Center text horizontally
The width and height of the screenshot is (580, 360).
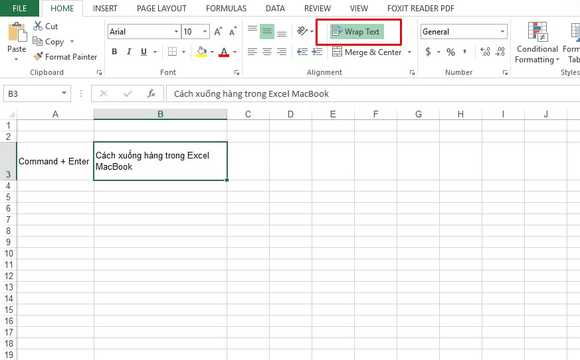click(267, 52)
